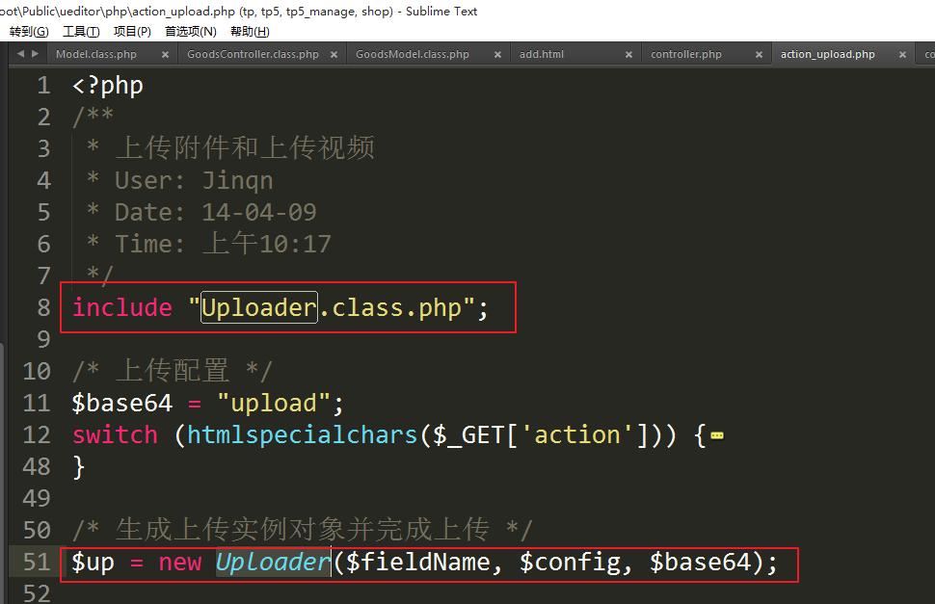Switch to the controller.php tab
Screen dimensions: 935x604
pyautogui.click(x=685, y=55)
